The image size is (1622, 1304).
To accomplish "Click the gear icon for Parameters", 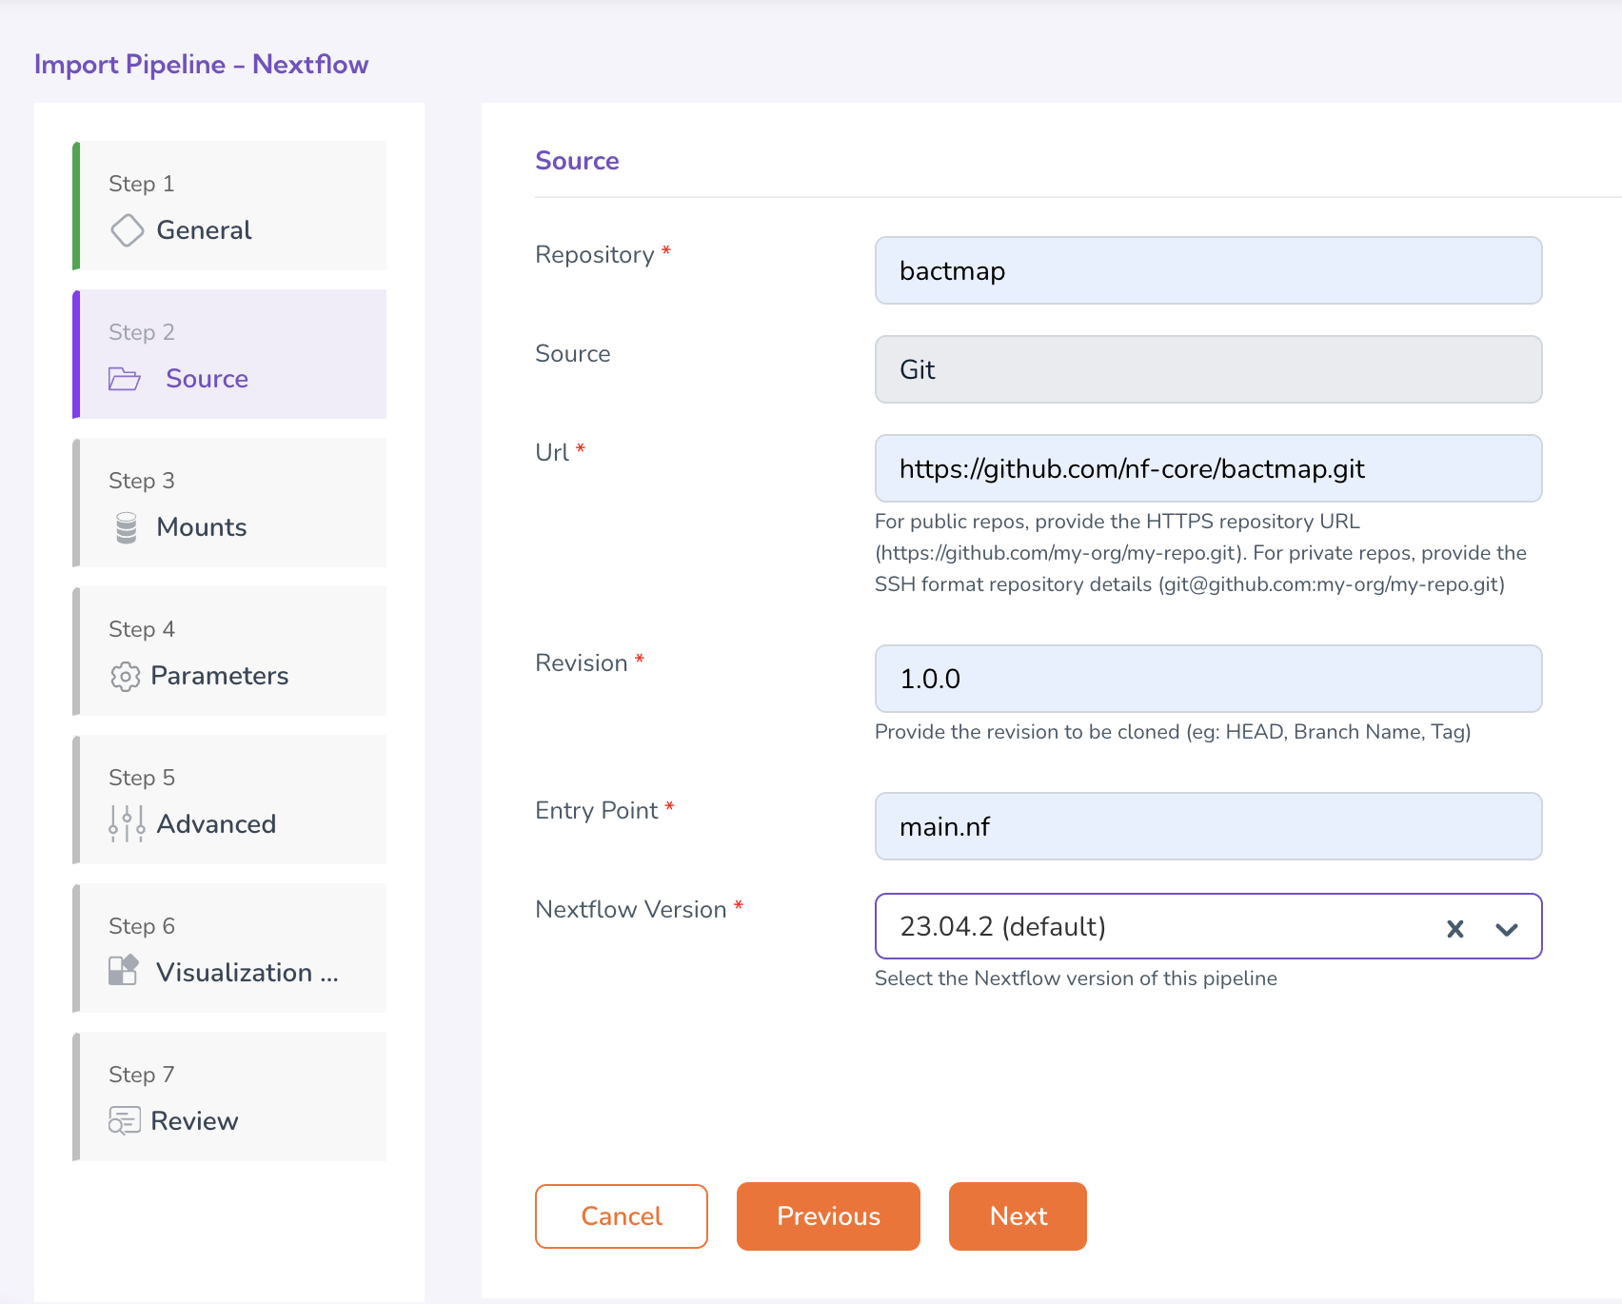I will pyautogui.click(x=125, y=676).
